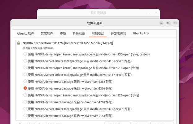The image size is (193, 124).
Task: Minimize the background 软件更新器 window
Action: click(149, 13)
